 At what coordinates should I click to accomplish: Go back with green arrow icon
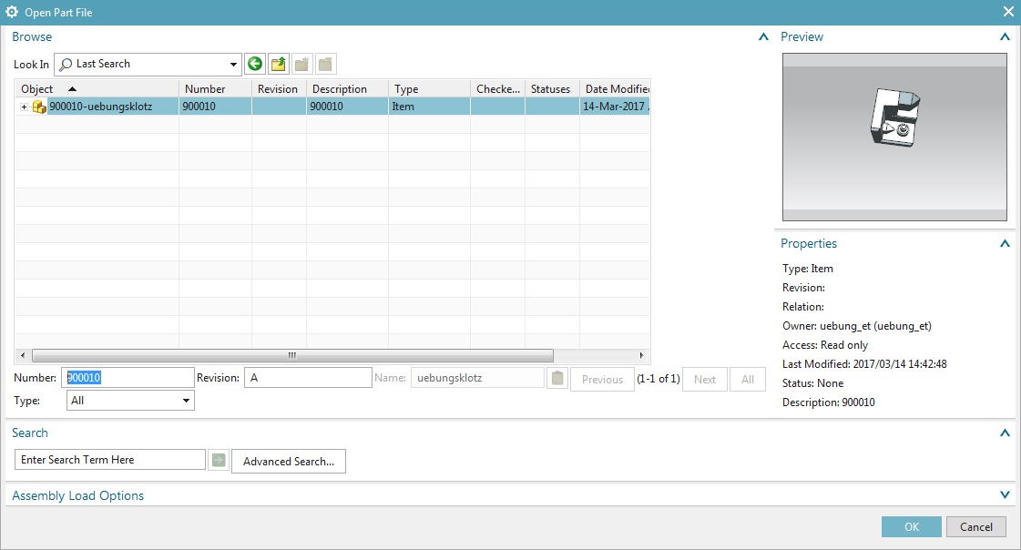click(255, 64)
